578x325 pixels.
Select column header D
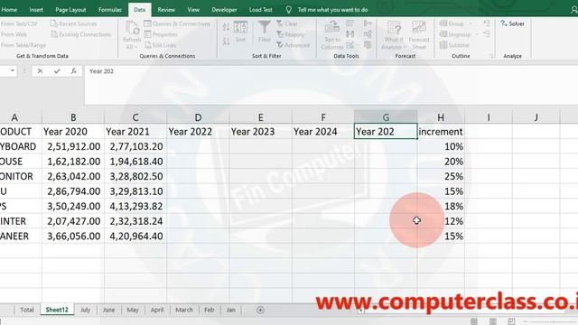coord(198,117)
